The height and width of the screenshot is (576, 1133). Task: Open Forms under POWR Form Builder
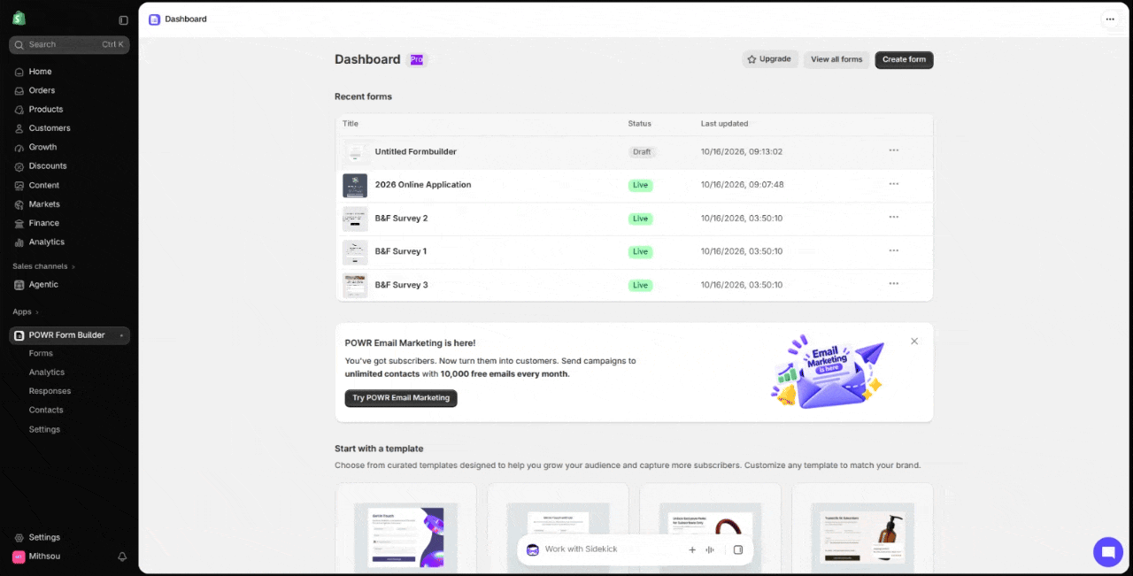[x=41, y=354]
